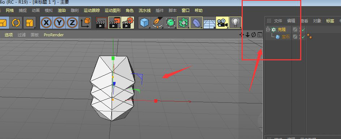
Task: Open the viewport ProRender menu
Action: pyautogui.click(x=54, y=35)
